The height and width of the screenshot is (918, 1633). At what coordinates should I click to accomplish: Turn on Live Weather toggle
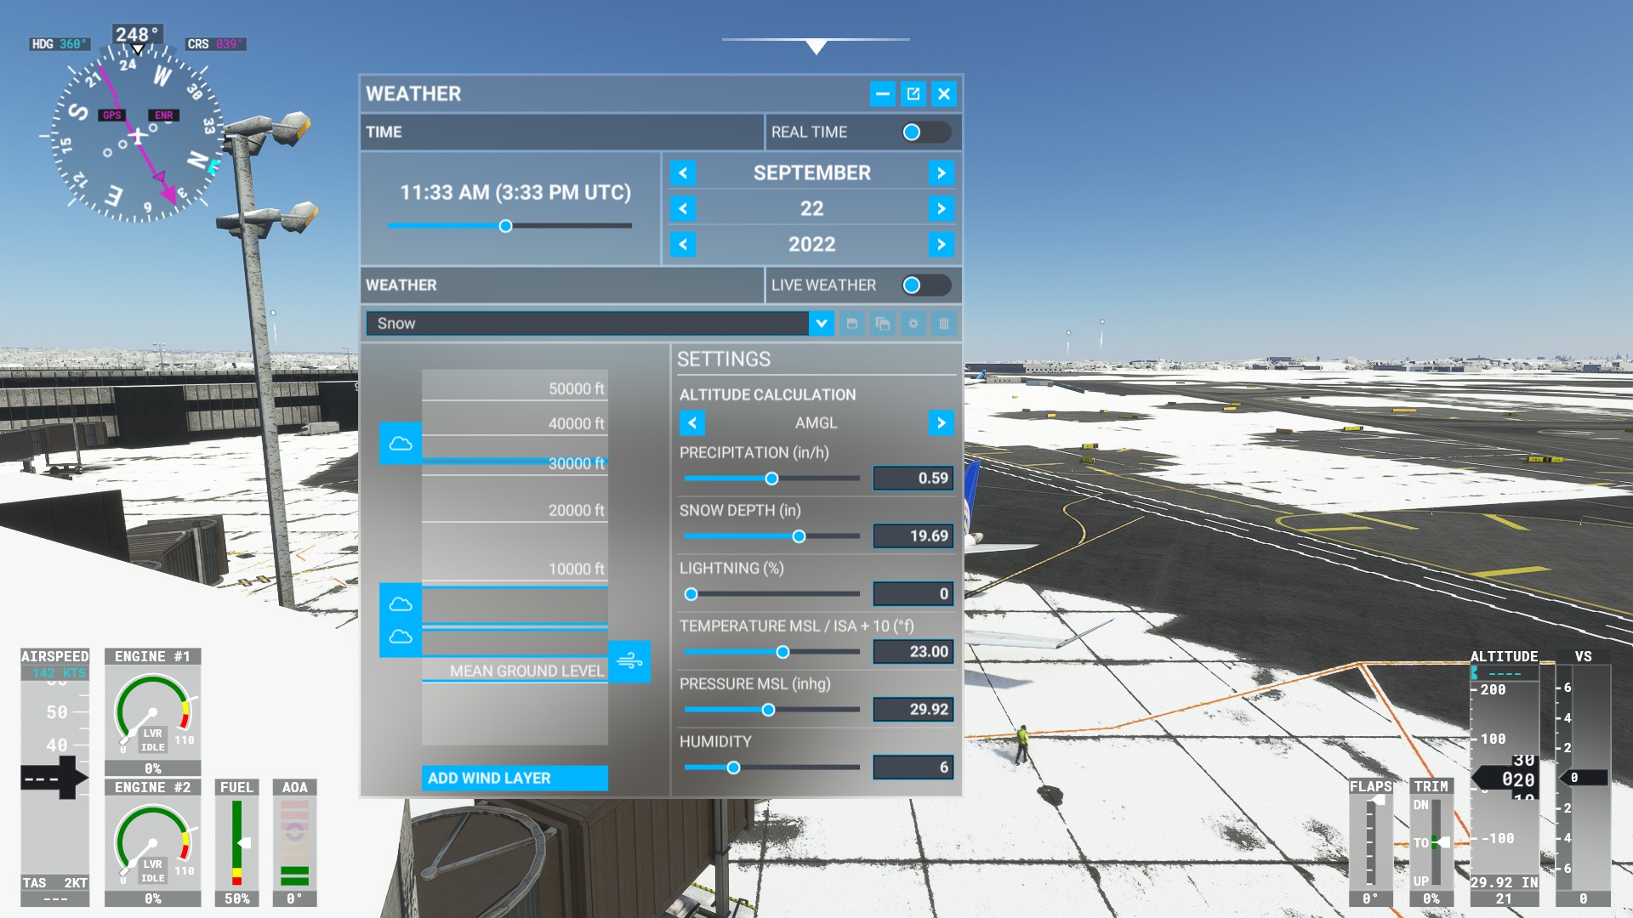[925, 285]
